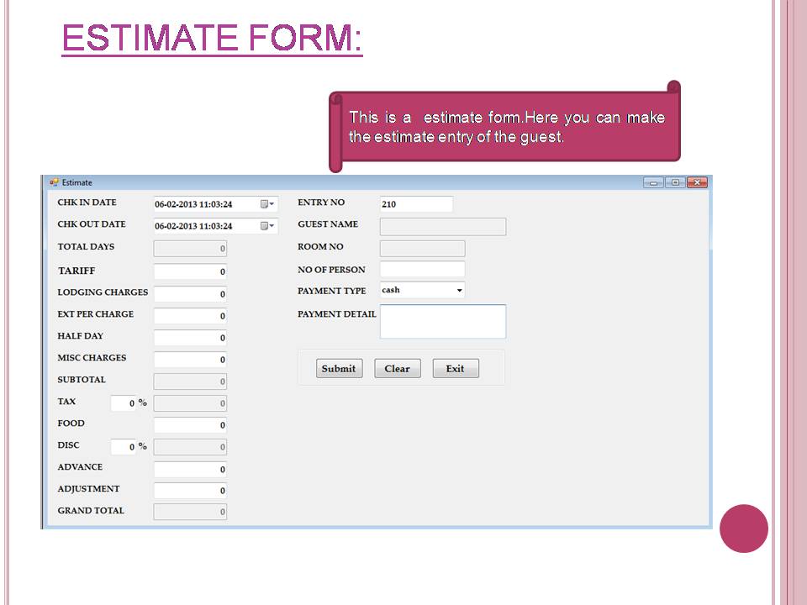Click the LODGING CHARGES input field

[190, 294]
